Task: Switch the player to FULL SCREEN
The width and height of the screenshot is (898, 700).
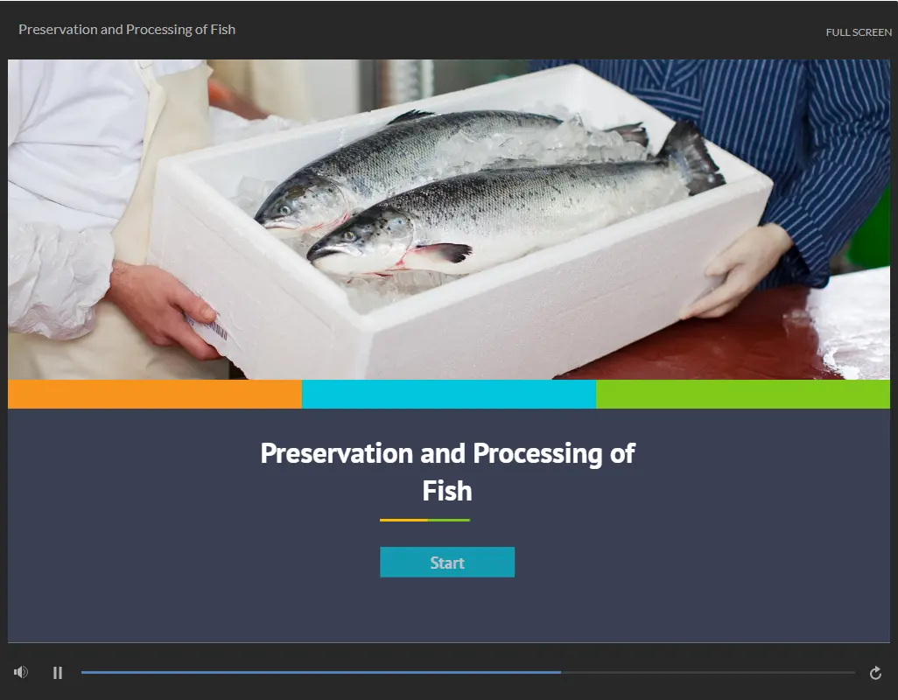Action: coord(859,32)
